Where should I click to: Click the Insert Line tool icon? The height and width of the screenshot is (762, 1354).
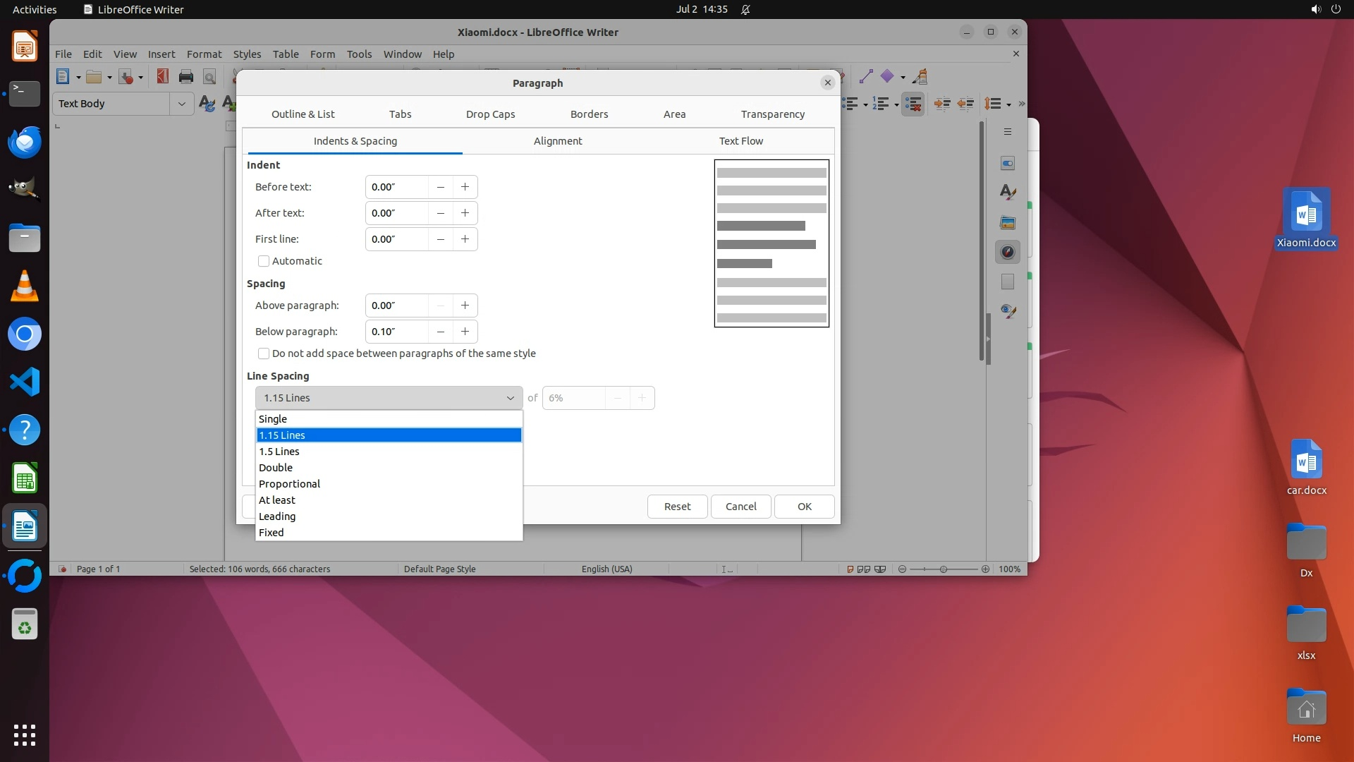[x=866, y=77]
